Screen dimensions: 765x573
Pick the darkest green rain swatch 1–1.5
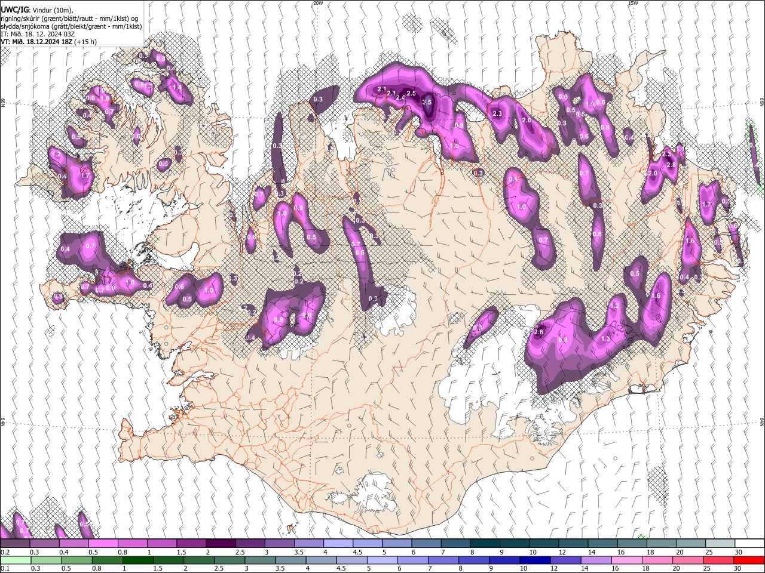(x=138, y=560)
